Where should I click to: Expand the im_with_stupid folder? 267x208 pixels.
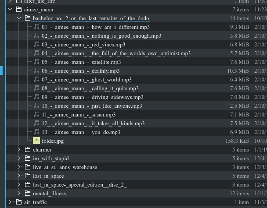(19, 158)
